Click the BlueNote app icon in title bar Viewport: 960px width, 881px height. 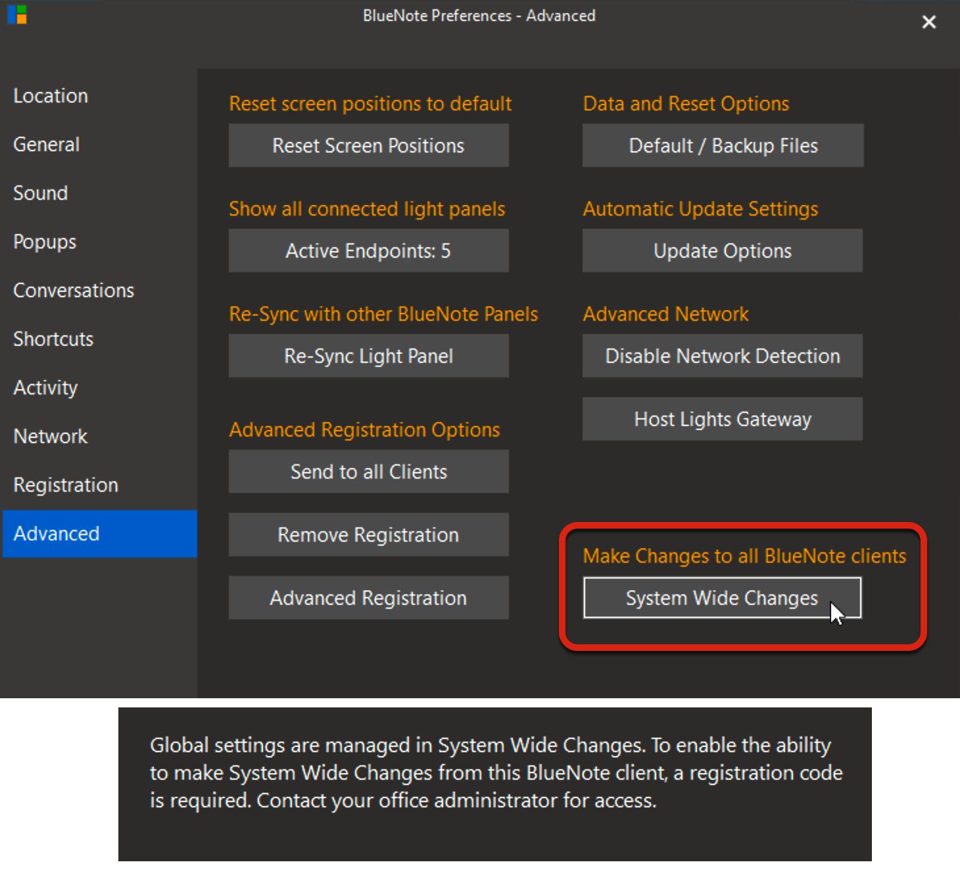(17, 14)
